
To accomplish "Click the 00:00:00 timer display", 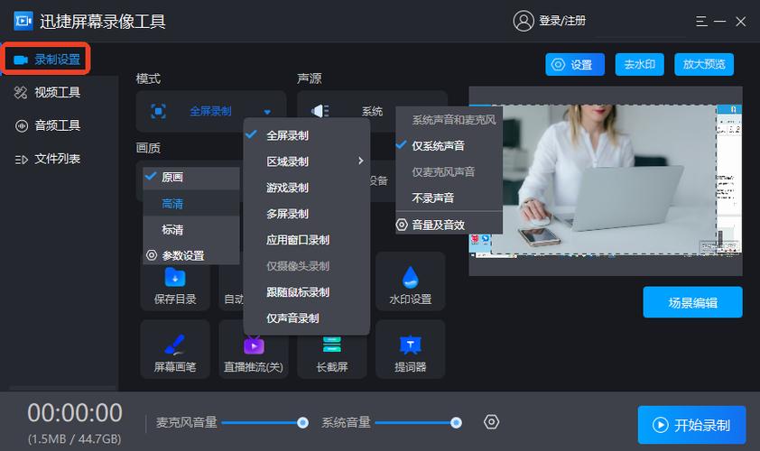I will [x=75, y=413].
